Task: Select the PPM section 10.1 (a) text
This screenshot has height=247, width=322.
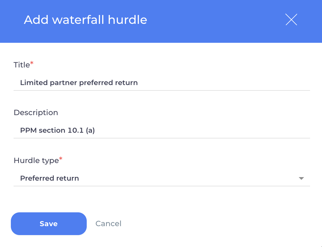Action: pyautogui.click(x=57, y=130)
